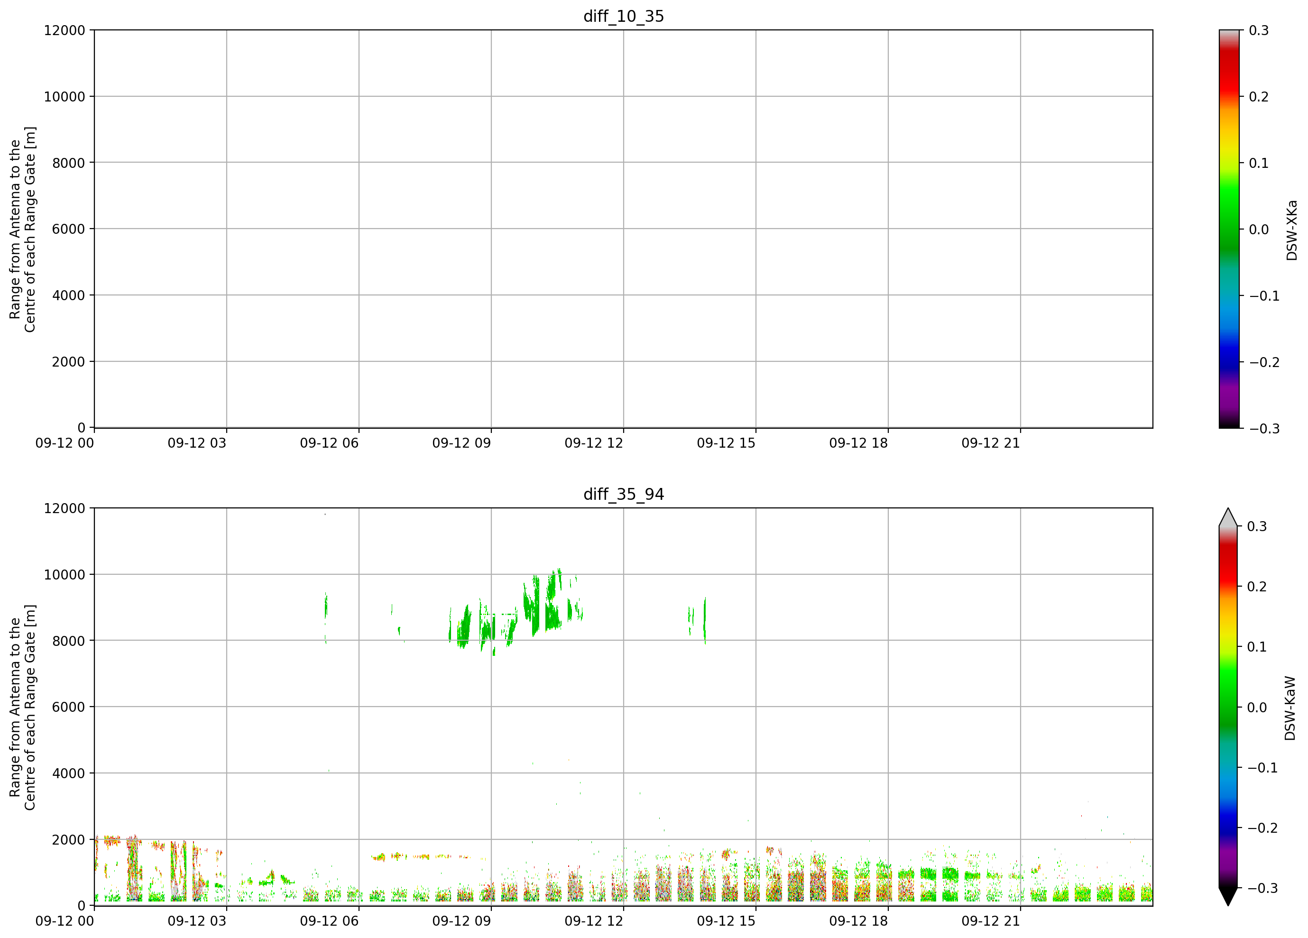Viewport: 1308px width, 938px height.
Task: Click the 'diff_35_94' plot title
Action: (624, 494)
